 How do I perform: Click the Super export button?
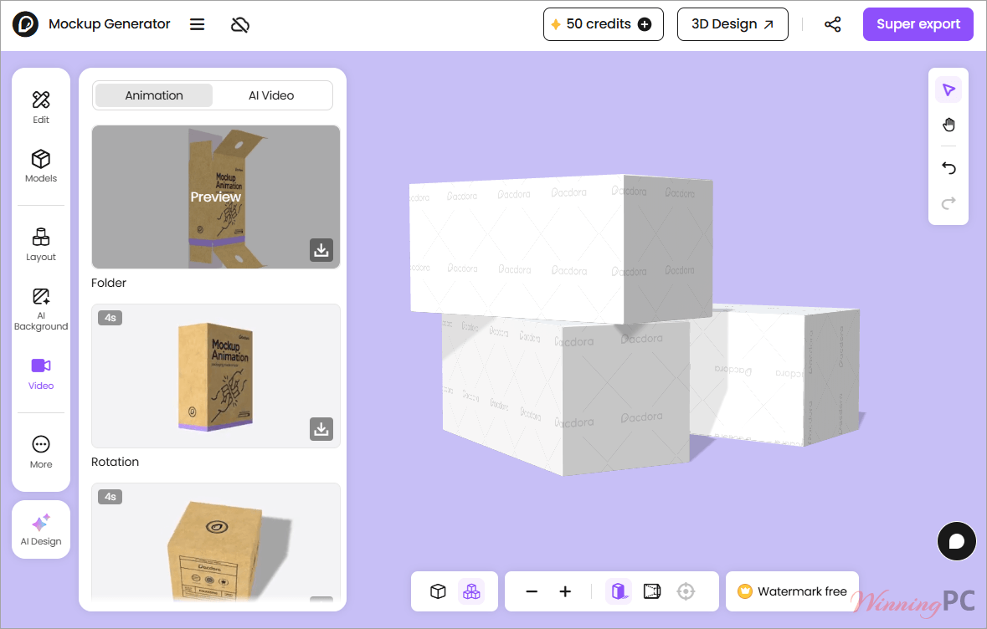point(918,24)
